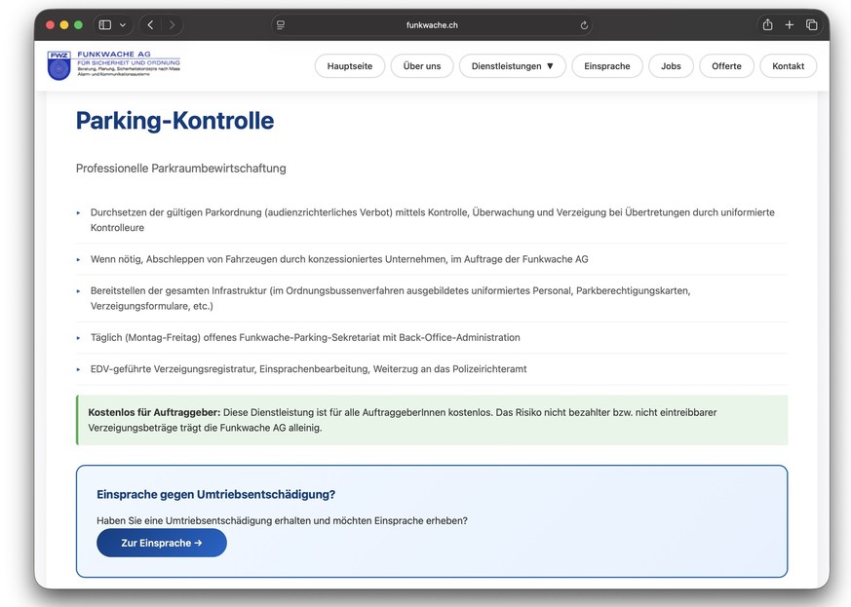Open the Einsprache nav item
Viewport: 851px width, 607px height.
pyautogui.click(x=606, y=66)
